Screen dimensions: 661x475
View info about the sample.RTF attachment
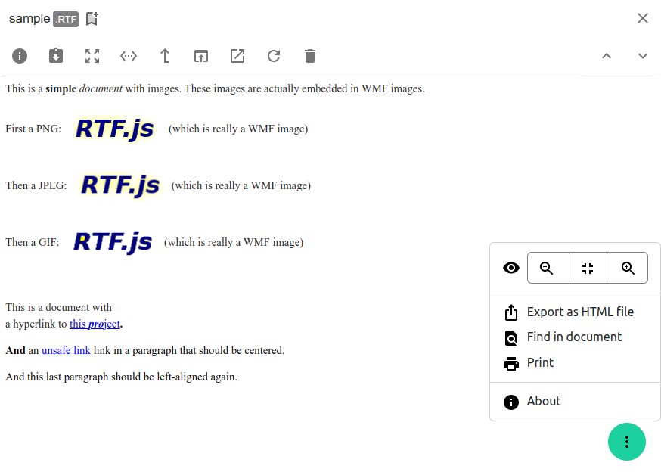click(20, 56)
